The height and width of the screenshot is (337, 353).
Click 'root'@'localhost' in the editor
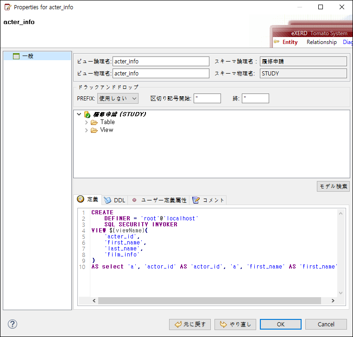(x=170, y=218)
